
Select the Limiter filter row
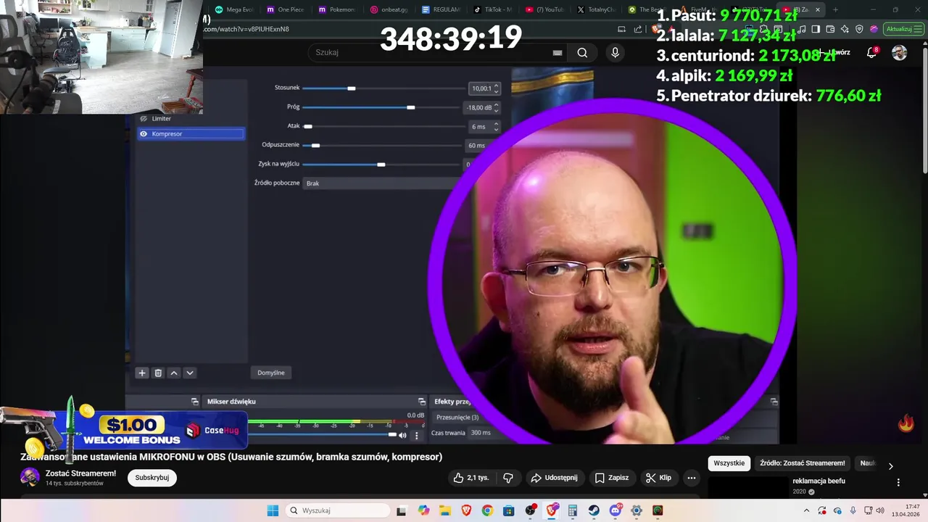pos(191,118)
